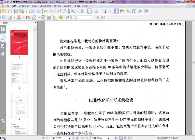Expand the find text box dropdown
Image resolution: width=195 pixels, height=140 pixels.
click(93, 17)
